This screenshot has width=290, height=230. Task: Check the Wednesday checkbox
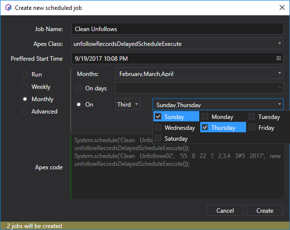click(158, 127)
